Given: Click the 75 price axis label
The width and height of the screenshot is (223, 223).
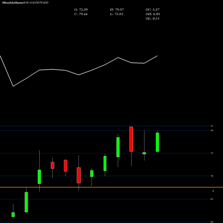Looking at the screenshot, I should [x=212, y=153].
